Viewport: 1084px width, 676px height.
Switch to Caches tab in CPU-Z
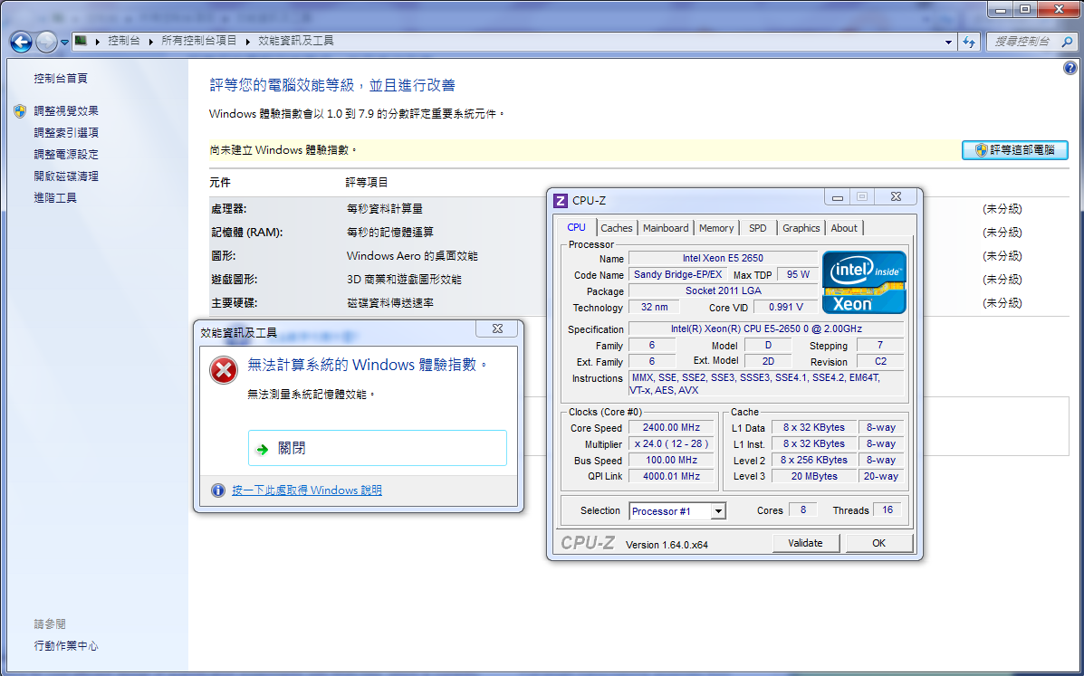(617, 228)
